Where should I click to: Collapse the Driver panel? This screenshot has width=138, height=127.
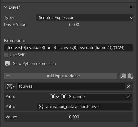point(5,7)
